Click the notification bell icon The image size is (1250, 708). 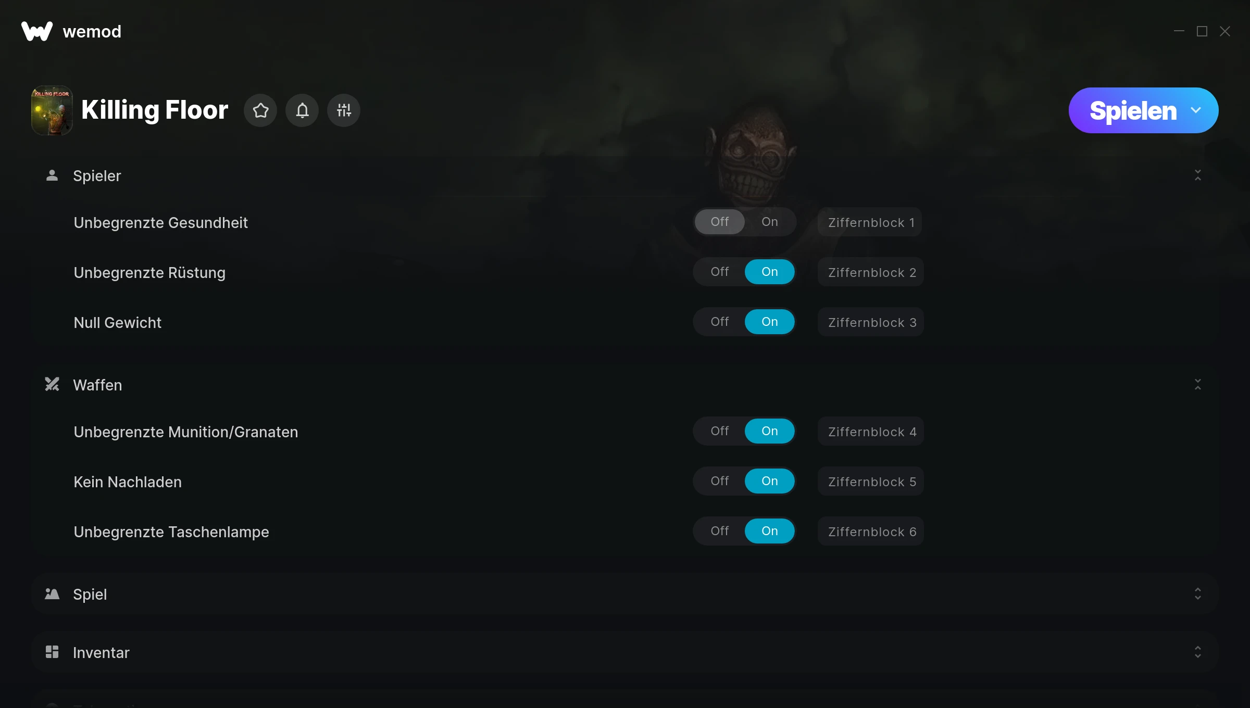pyautogui.click(x=302, y=110)
